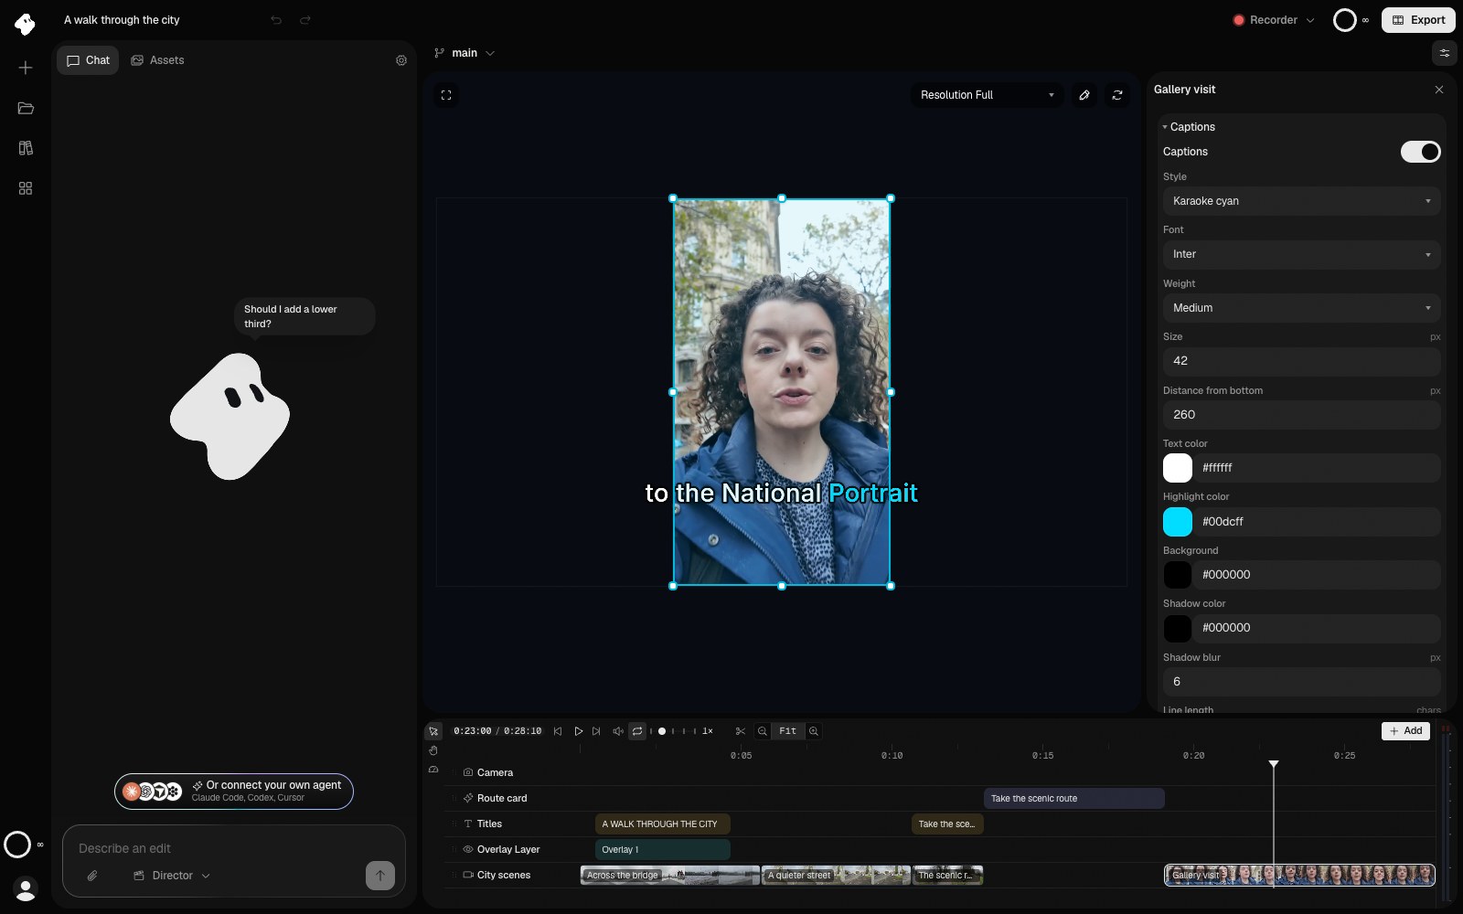This screenshot has width=1463, height=914.
Task: Click the Export button
Action: [x=1418, y=20]
